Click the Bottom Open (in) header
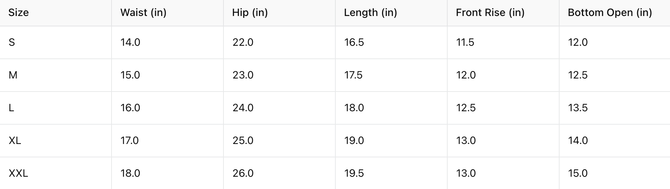Viewport: 670px width, 189px height. click(610, 13)
